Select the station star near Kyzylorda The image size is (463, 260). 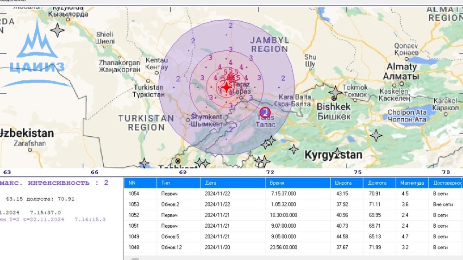(57, 30)
